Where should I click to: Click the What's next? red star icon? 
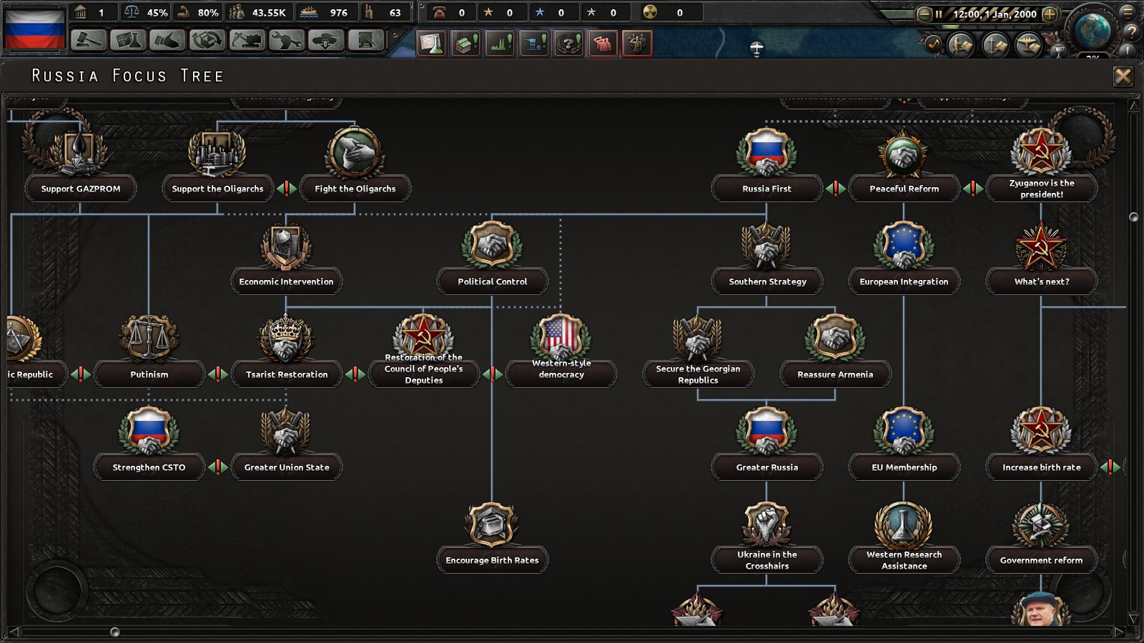tap(1041, 246)
